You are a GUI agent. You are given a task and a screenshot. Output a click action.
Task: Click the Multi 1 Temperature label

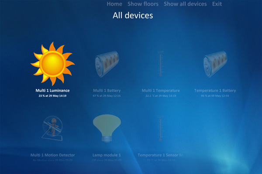pos(161,90)
